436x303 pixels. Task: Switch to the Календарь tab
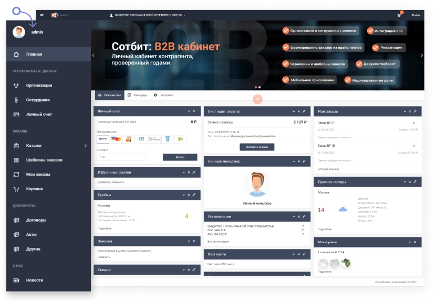[137, 95]
